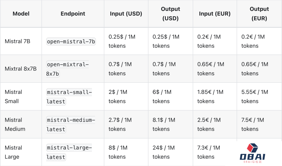The height and width of the screenshot is (166, 282).
Task: Select the mistral-small-latest endpoint code
Action: (x=69, y=97)
